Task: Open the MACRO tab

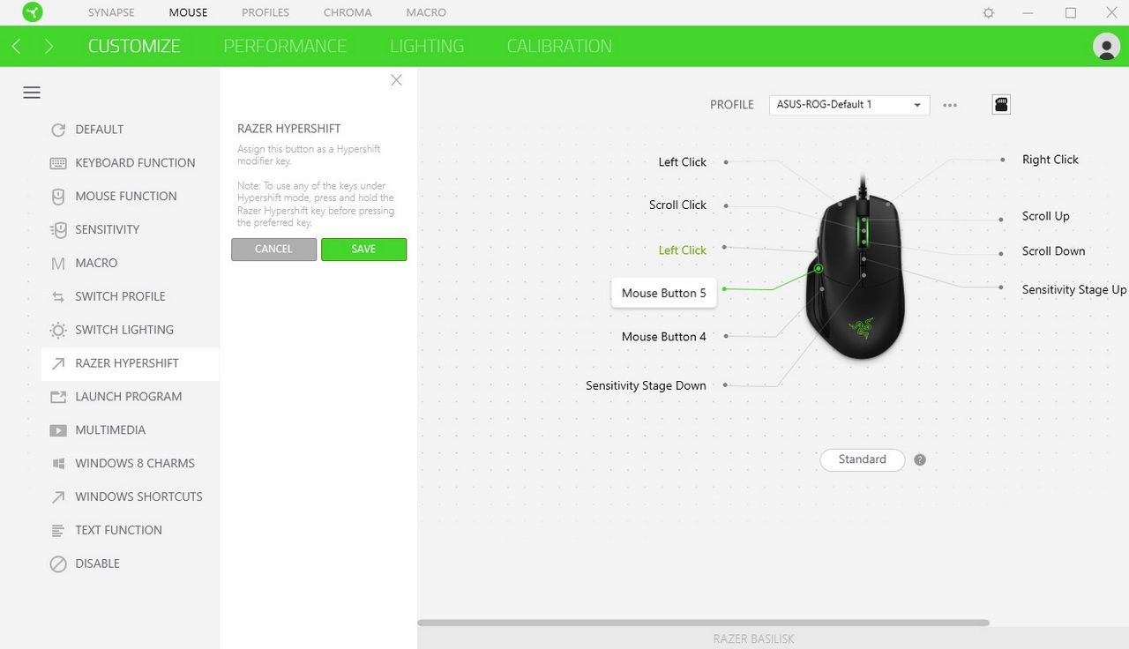Action: pos(426,12)
